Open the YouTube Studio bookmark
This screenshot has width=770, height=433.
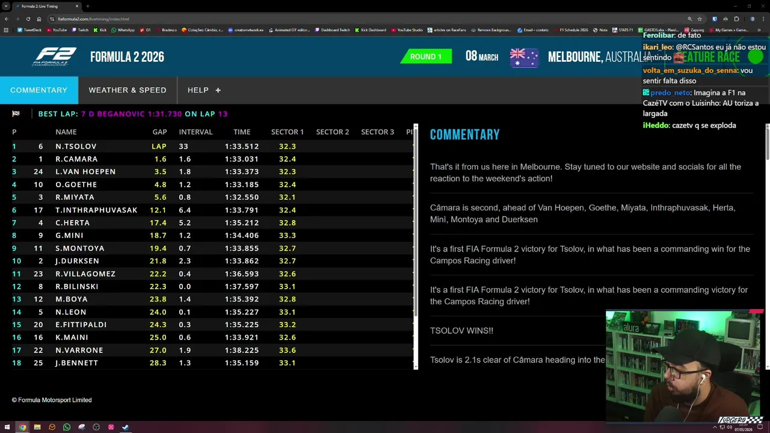click(407, 30)
